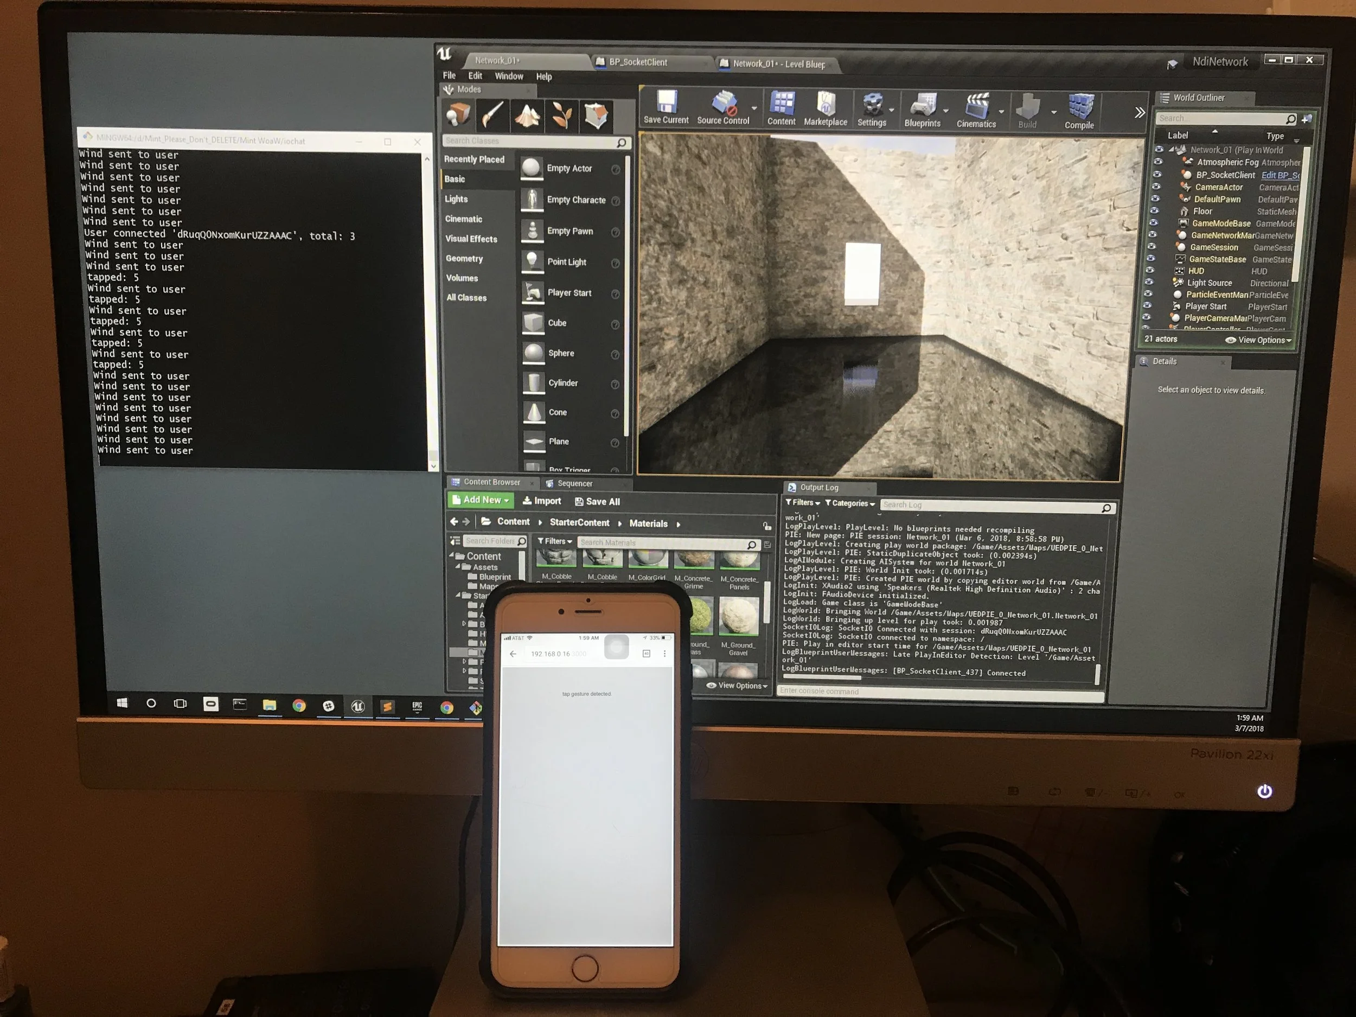Select the Foliage mode icon
Screen dimensions: 1356x1017
[x=561, y=115]
